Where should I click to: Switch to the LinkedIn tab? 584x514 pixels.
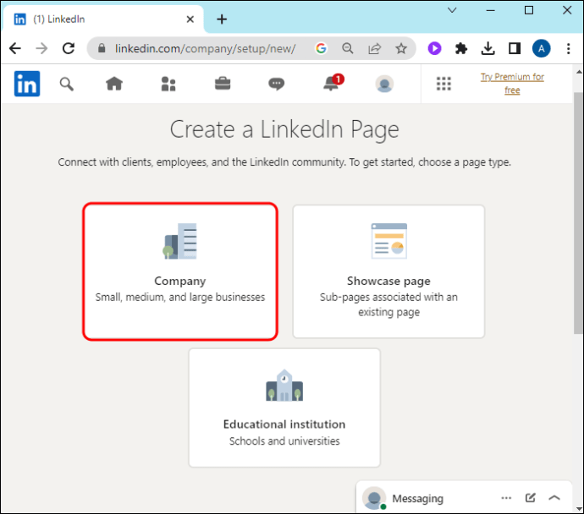(x=103, y=19)
